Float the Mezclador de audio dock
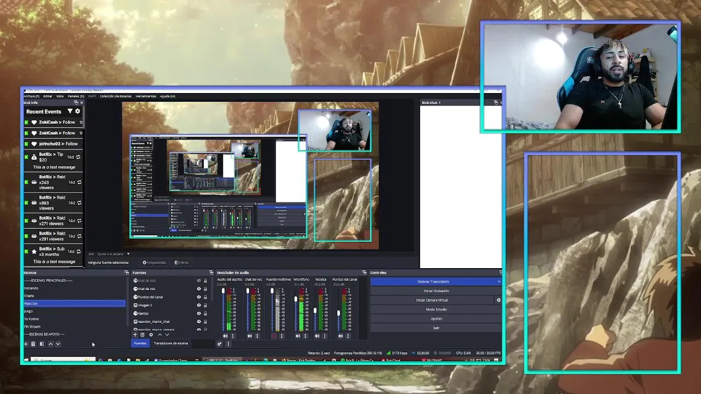The height and width of the screenshot is (394, 701). 364,273
